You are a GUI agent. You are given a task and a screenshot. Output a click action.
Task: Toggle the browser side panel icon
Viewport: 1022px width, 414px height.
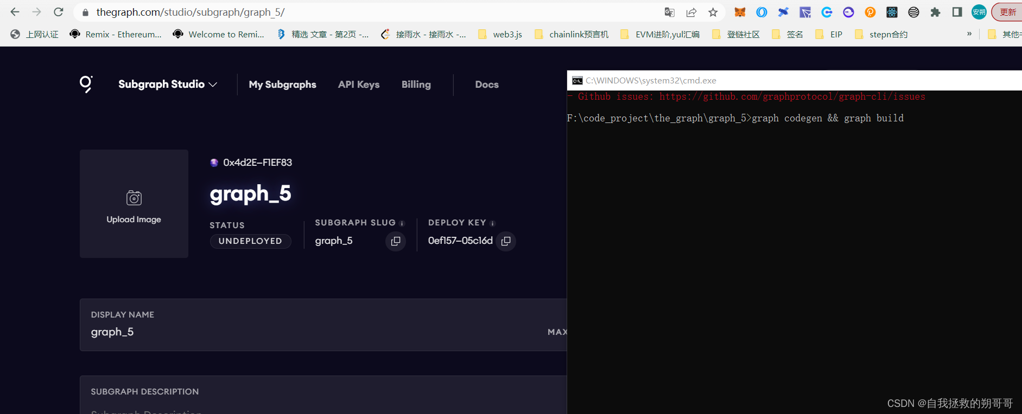[957, 12]
